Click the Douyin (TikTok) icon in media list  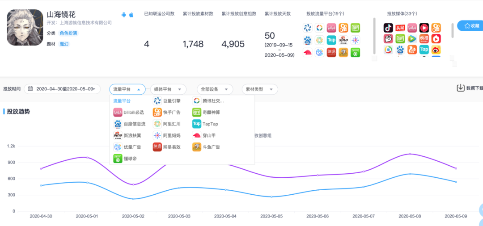click(388, 28)
